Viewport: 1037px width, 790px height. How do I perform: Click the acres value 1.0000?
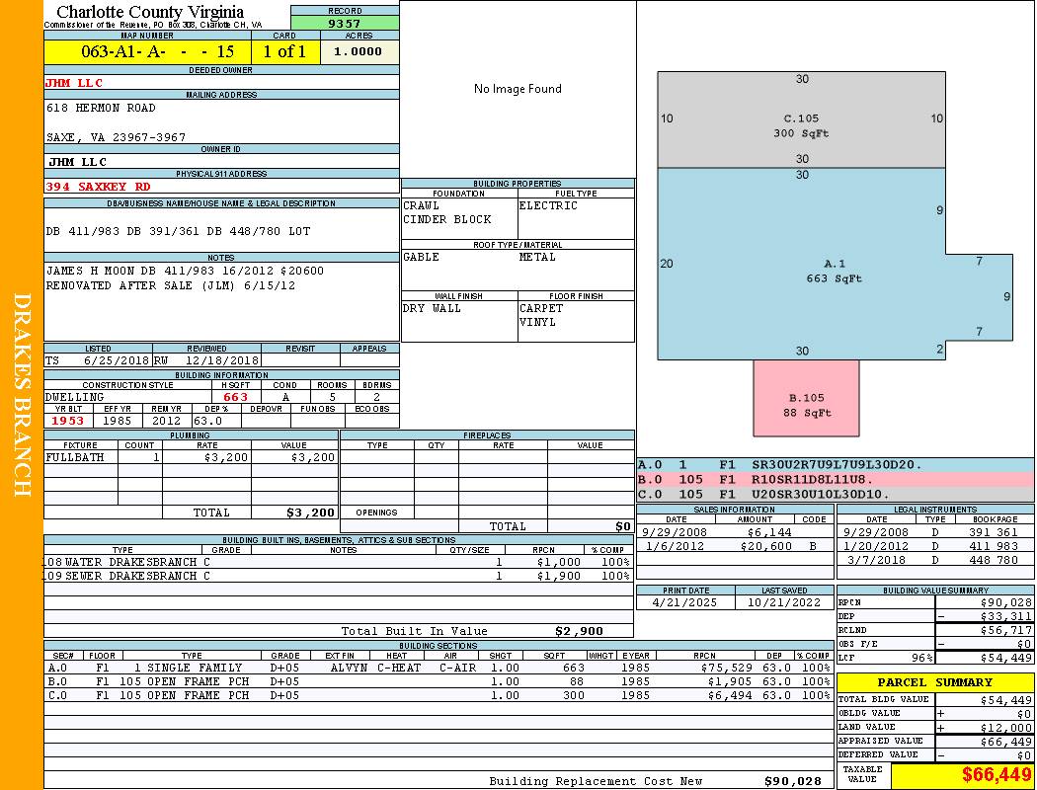359,51
